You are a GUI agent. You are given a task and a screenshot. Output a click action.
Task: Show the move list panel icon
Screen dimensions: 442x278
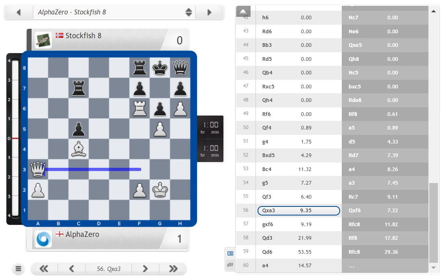[x=230, y=253]
